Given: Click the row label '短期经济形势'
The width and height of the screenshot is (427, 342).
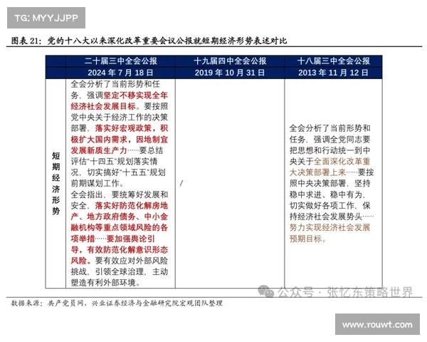Looking at the screenshot, I should (x=56, y=183).
